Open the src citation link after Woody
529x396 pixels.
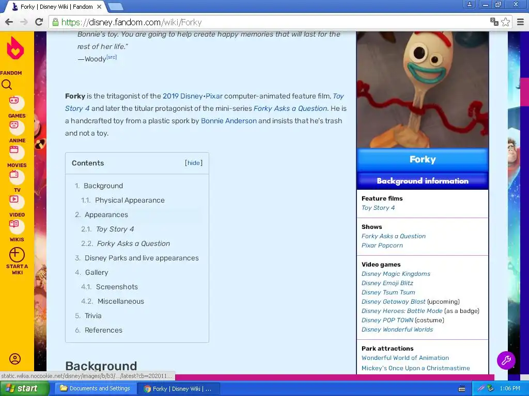[112, 57]
